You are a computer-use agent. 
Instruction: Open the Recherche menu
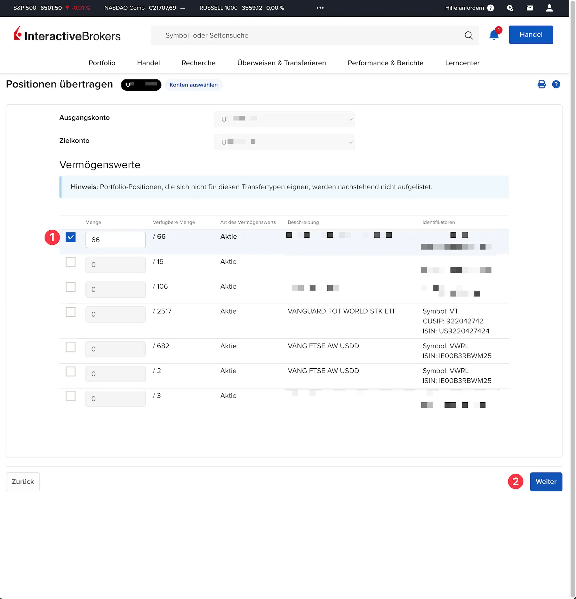point(198,63)
